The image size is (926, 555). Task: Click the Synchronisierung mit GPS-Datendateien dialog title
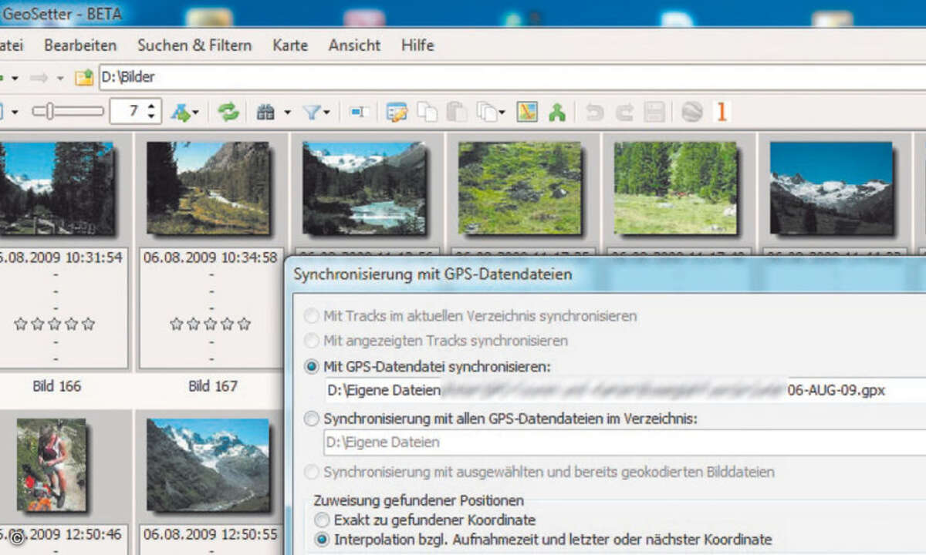(x=433, y=274)
